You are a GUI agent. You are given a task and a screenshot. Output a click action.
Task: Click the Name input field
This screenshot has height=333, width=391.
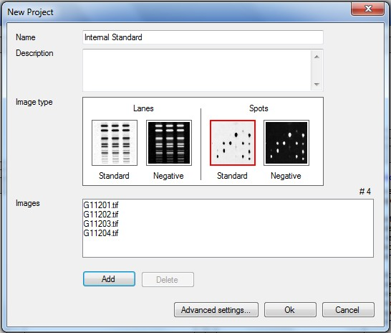pos(203,37)
